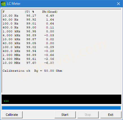
Task: Exit the application
Action: [111, 115]
